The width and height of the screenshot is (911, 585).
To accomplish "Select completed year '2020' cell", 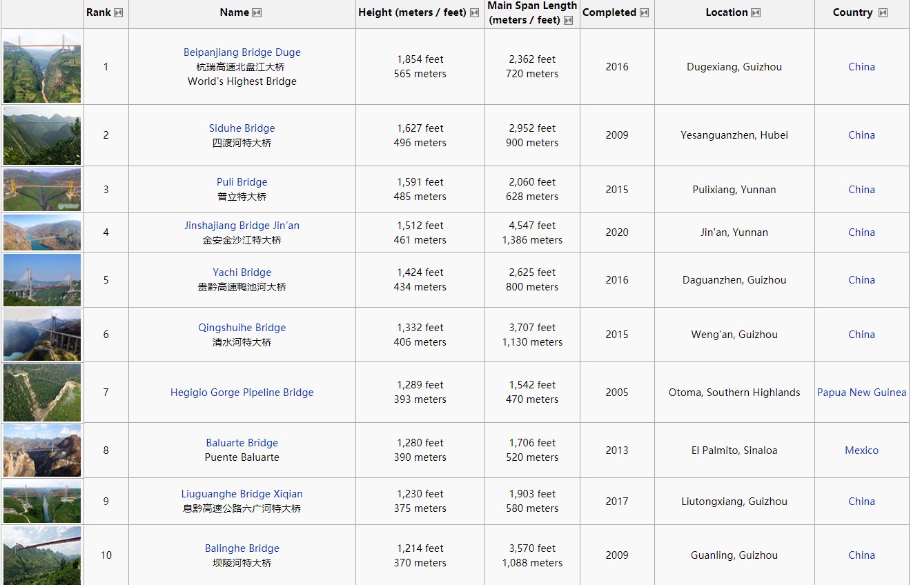I will (617, 232).
